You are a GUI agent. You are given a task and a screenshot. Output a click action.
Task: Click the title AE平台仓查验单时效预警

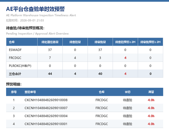[35, 9]
